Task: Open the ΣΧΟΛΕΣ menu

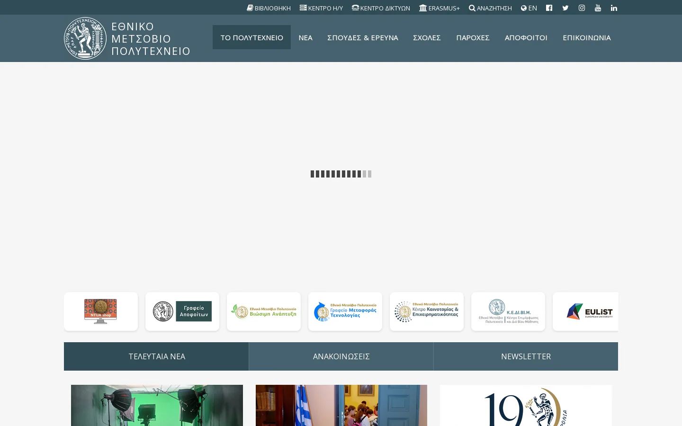Action: (x=427, y=37)
